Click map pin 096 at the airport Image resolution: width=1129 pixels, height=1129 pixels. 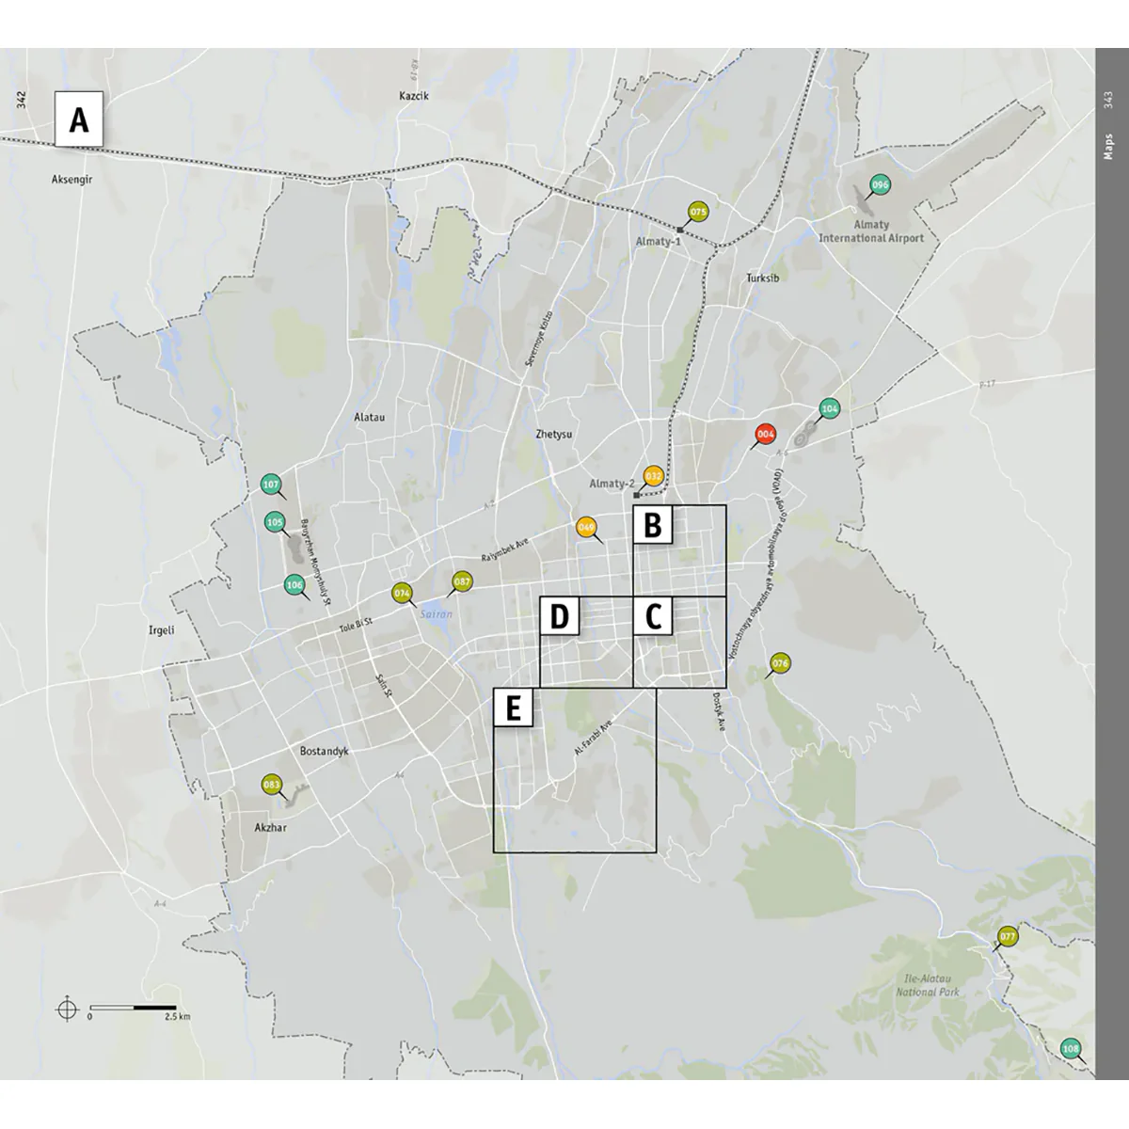coord(880,185)
